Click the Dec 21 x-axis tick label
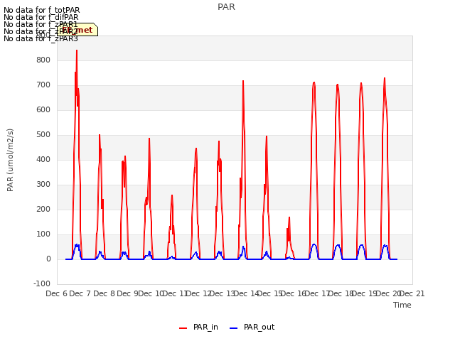 point(412,293)
